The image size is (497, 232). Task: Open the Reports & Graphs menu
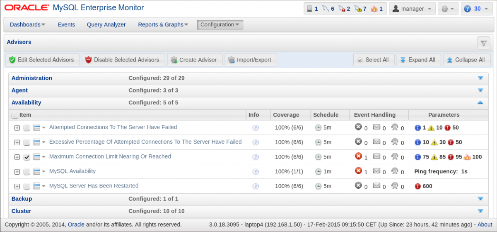(163, 25)
